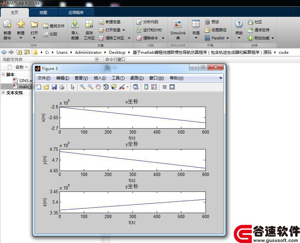Click Set Path (设置路径)
The width and height of the screenshot is (300, 243).
(216, 30)
